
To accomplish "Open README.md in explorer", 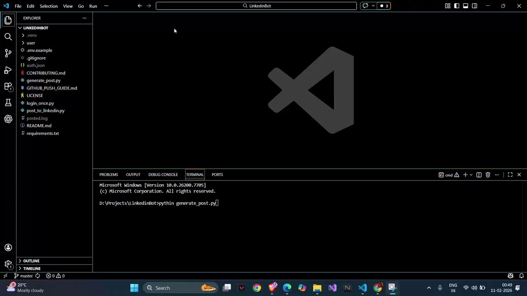I will click(54, 126).
